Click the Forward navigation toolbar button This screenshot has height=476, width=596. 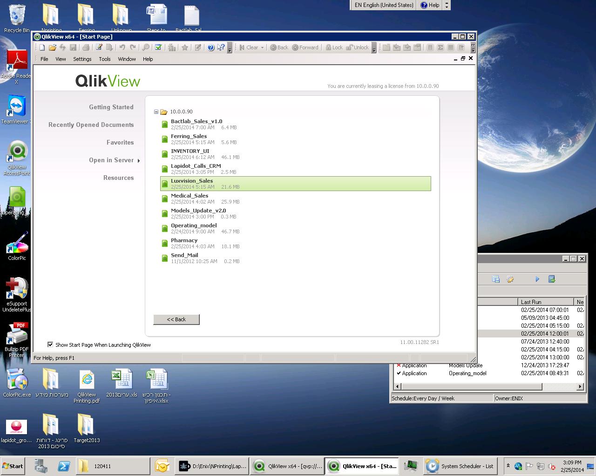[x=305, y=47]
